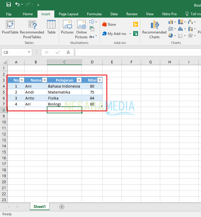Viewport: 201px width, 217px height.
Task: Switch to the Review tab
Action: 132,14
